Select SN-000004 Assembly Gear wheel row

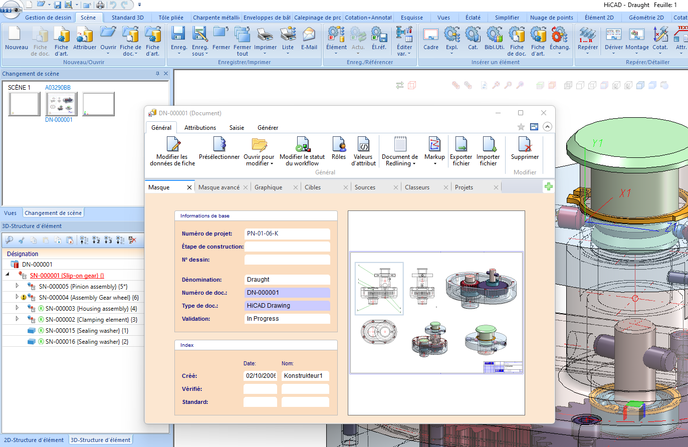[72, 298]
